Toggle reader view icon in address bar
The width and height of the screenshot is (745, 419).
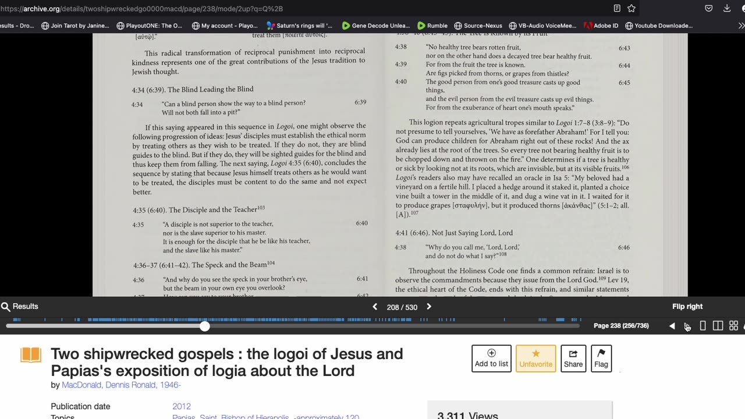[x=617, y=8]
